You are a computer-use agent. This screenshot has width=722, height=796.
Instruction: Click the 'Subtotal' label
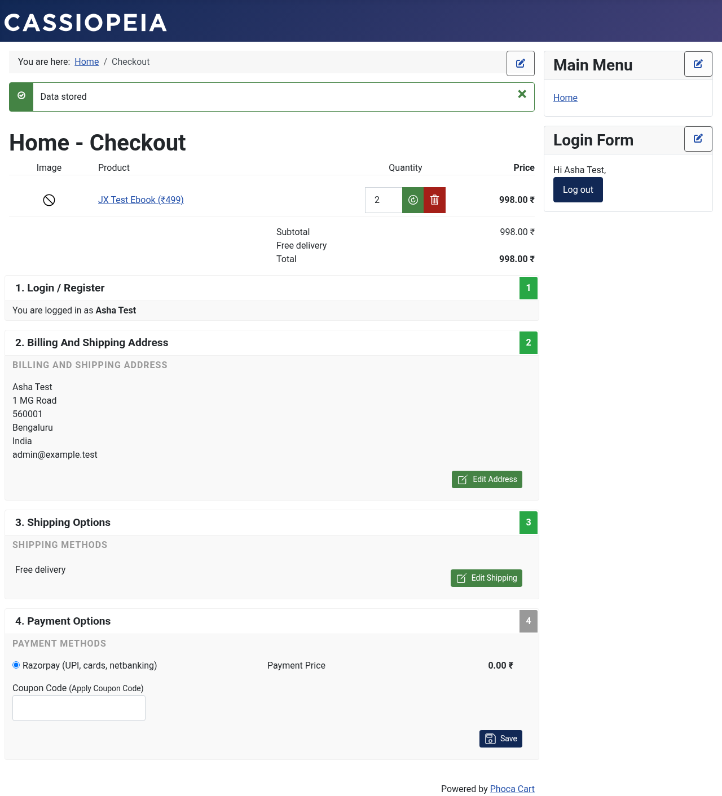pos(293,232)
